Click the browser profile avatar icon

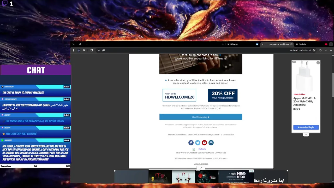click(x=79, y=50)
